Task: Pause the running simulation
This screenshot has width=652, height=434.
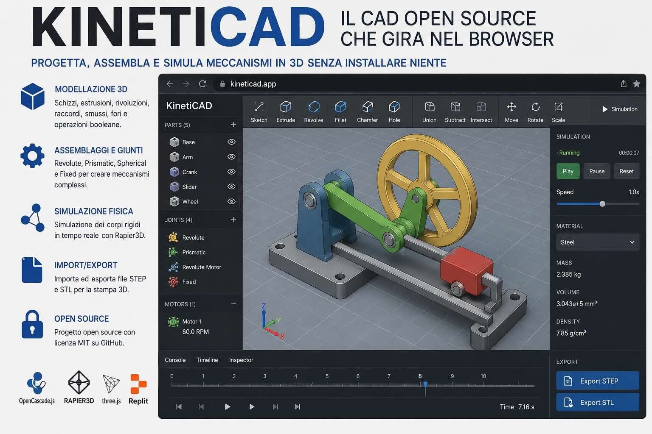Action: click(597, 171)
